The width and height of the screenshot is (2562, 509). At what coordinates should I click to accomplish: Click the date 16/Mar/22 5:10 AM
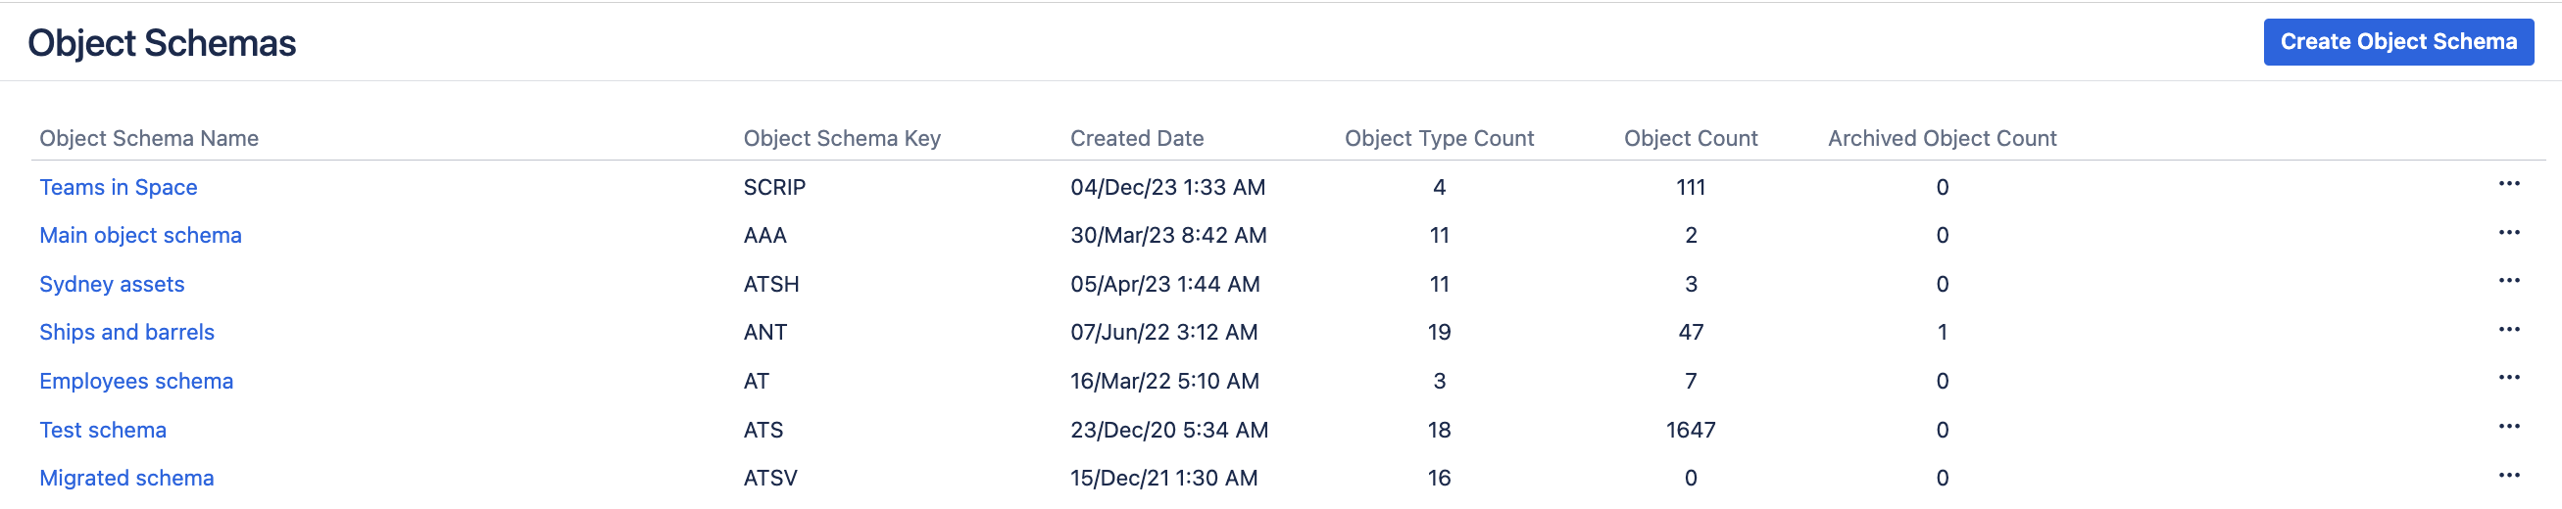(1164, 381)
